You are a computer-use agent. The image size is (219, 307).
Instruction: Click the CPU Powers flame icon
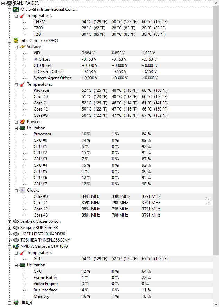point(23,122)
